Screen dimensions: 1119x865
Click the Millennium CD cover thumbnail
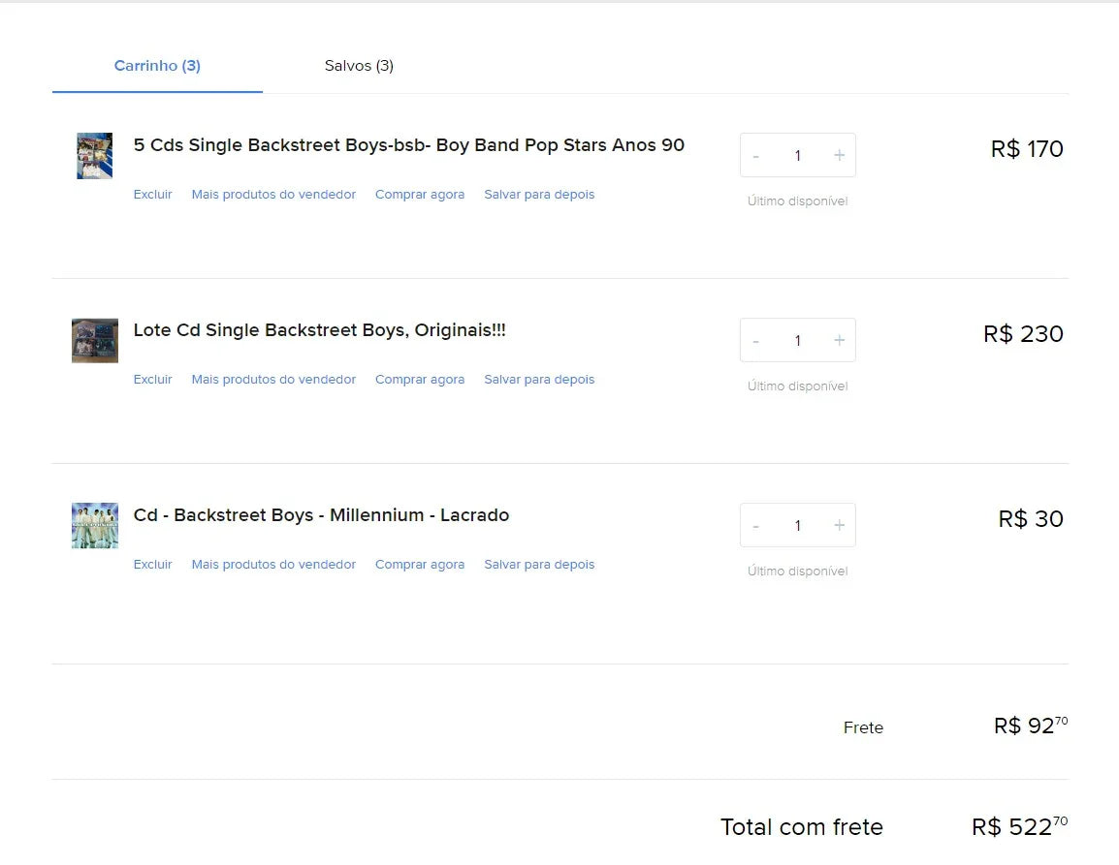94,526
